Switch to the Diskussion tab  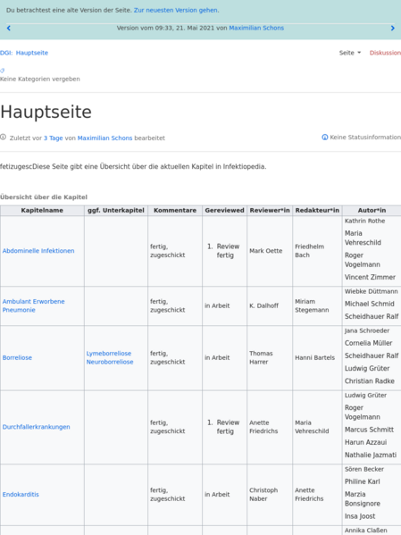click(x=385, y=53)
